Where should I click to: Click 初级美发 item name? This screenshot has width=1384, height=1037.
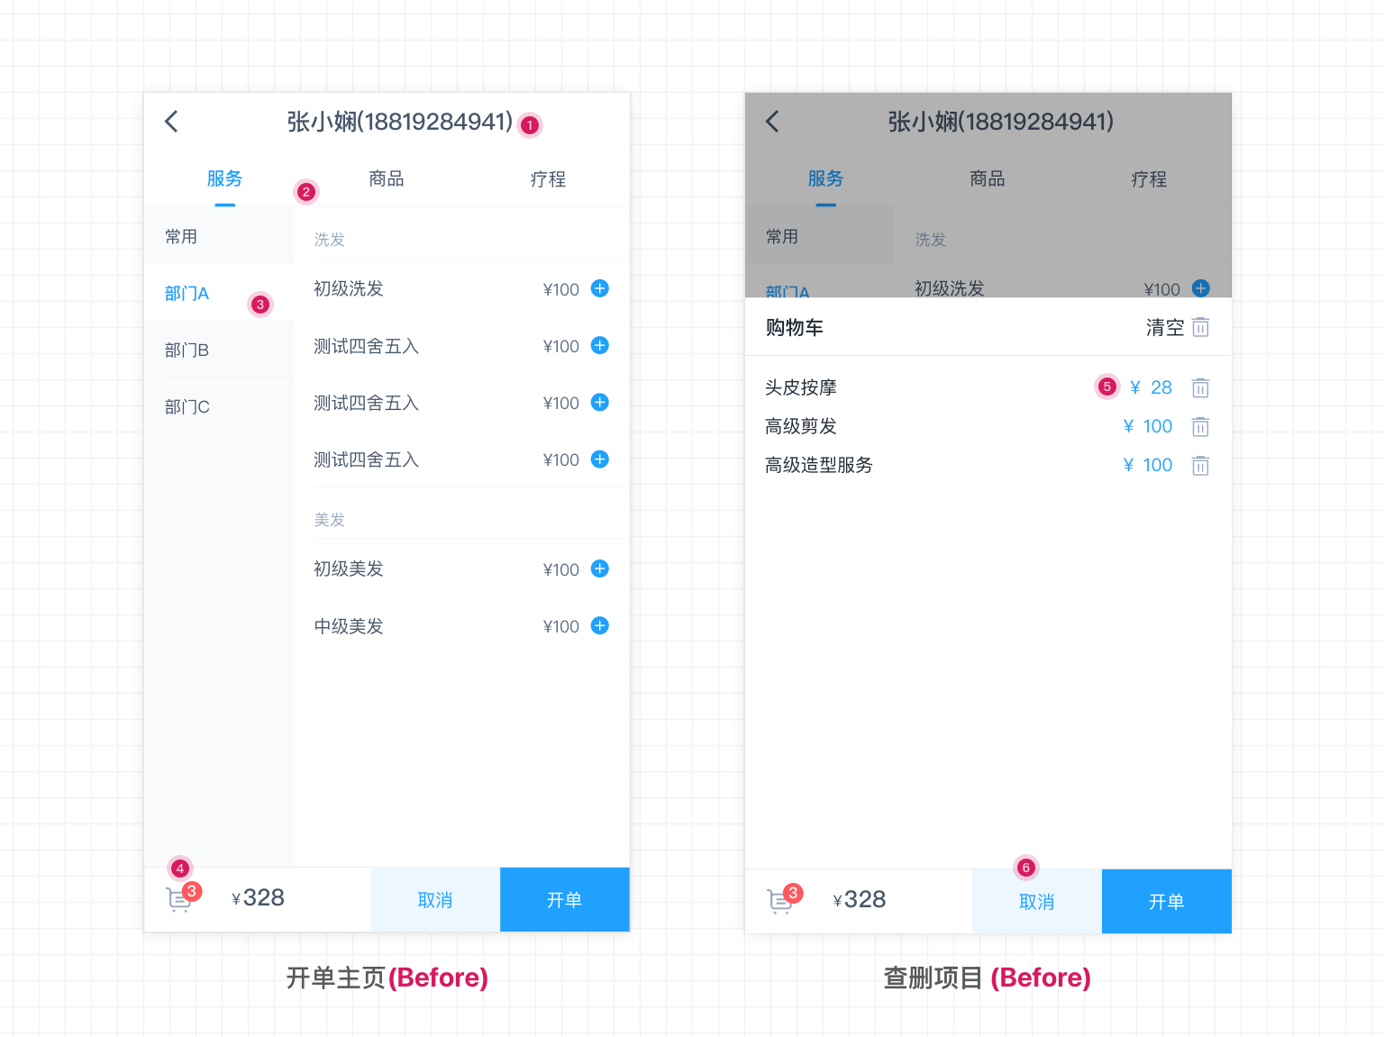pyautogui.click(x=349, y=569)
